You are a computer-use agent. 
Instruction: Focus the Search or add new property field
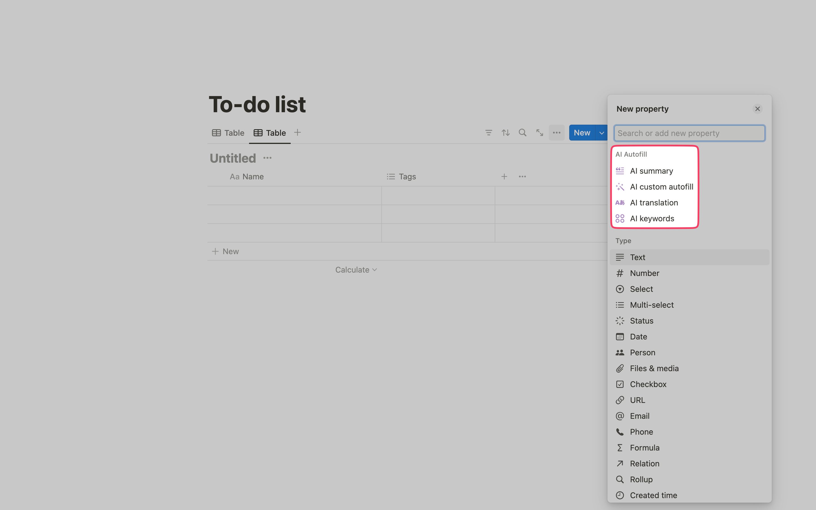(689, 133)
